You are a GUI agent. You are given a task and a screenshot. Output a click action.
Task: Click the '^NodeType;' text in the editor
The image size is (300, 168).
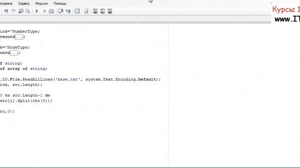tap(17, 48)
